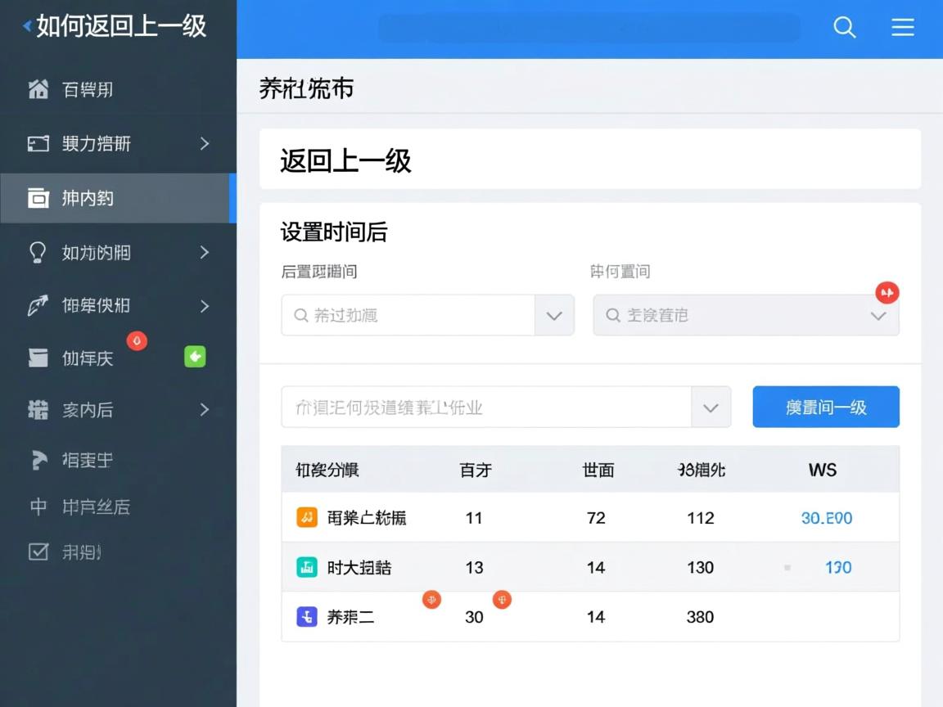Open search via the magnifier icon

(x=845, y=27)
